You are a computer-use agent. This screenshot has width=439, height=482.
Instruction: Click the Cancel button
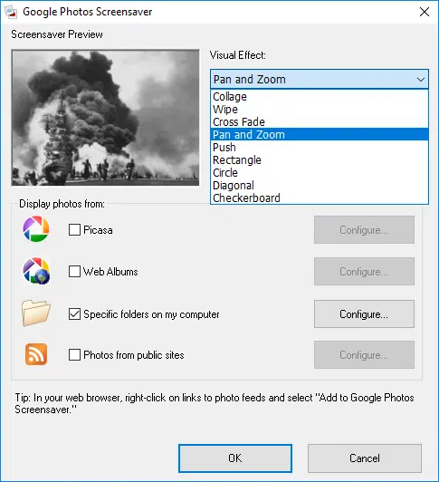click(x=365, y=458)
